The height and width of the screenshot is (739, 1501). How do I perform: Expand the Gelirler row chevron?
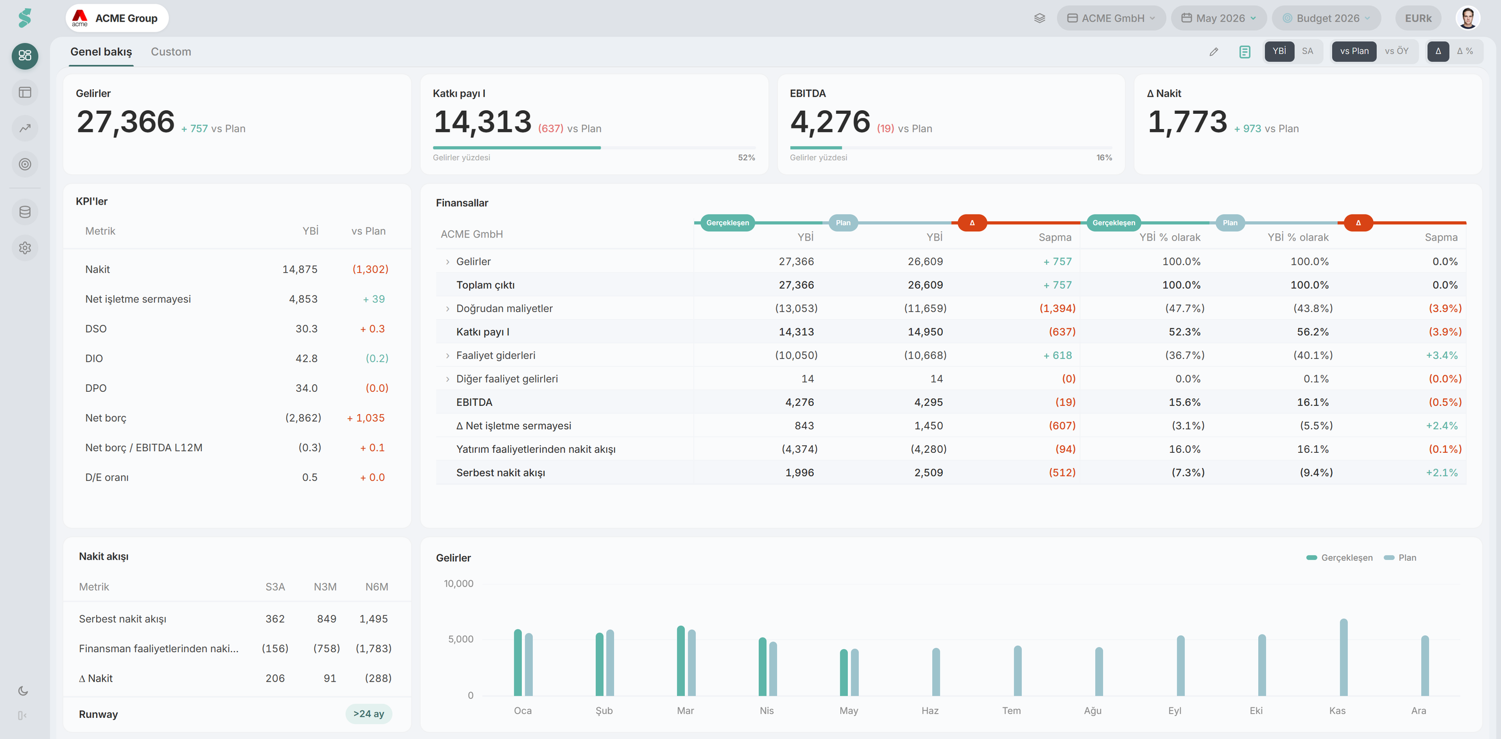pyautogui.click(x=448, y=262)
